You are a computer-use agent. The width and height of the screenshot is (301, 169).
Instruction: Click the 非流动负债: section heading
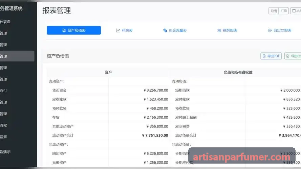pos(181,144)
